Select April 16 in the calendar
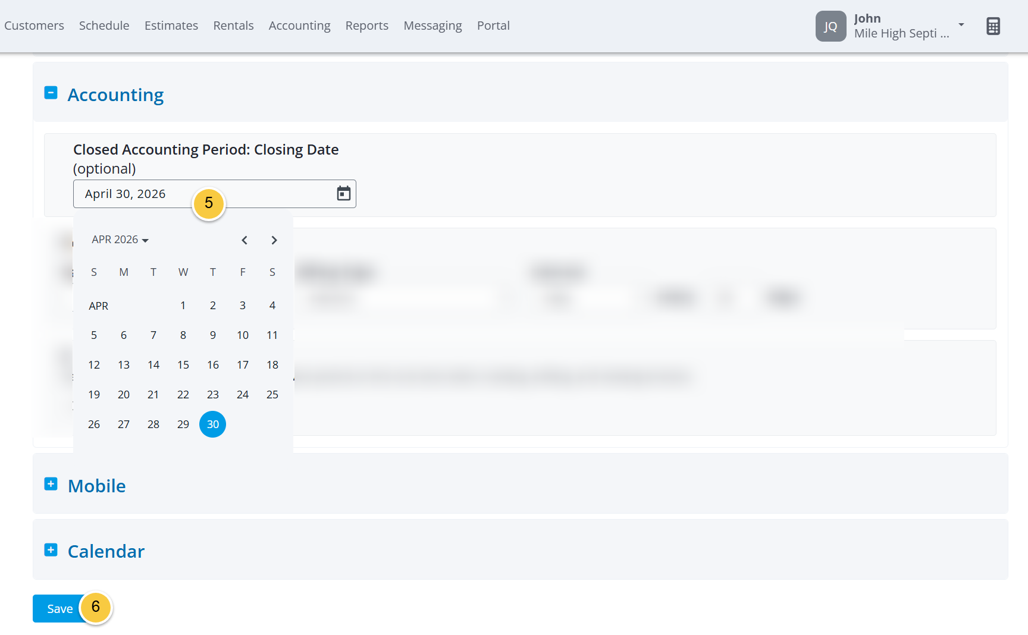This screenshot has height=635, width=1028. [x=213, y=365]
